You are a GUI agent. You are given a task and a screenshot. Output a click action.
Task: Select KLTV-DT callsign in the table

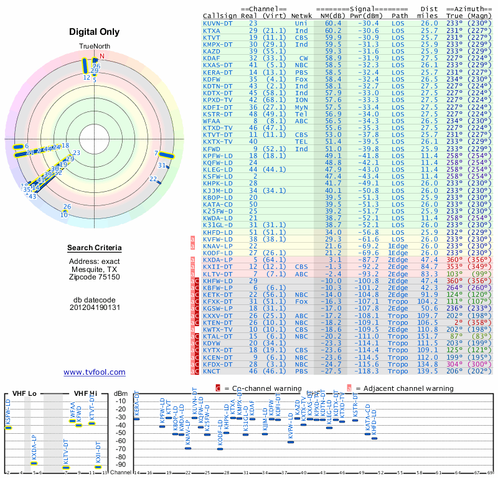coord(217,274)
